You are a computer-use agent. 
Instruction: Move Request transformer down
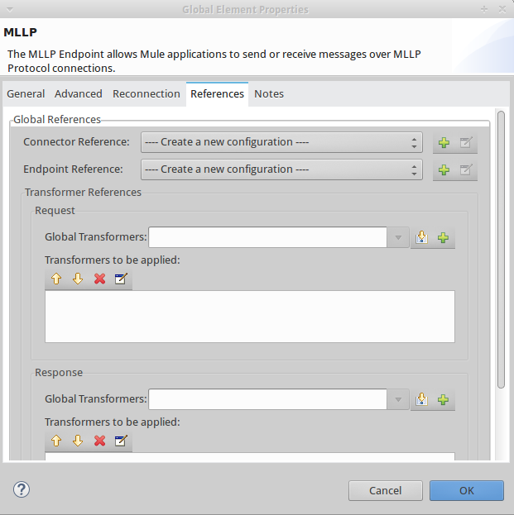click(x=78, y=279)
